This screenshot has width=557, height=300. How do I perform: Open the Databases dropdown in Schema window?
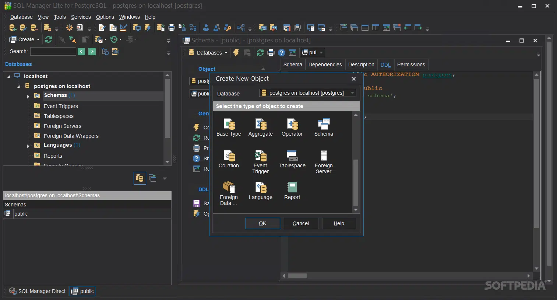click(208, 53)
